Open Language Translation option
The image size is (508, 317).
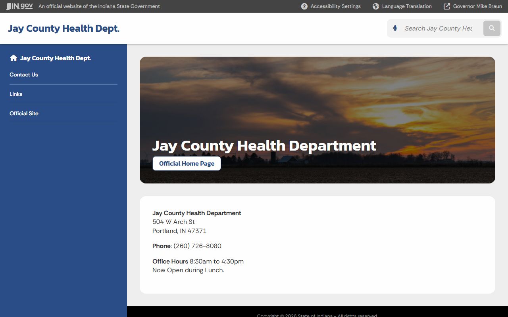402,6
